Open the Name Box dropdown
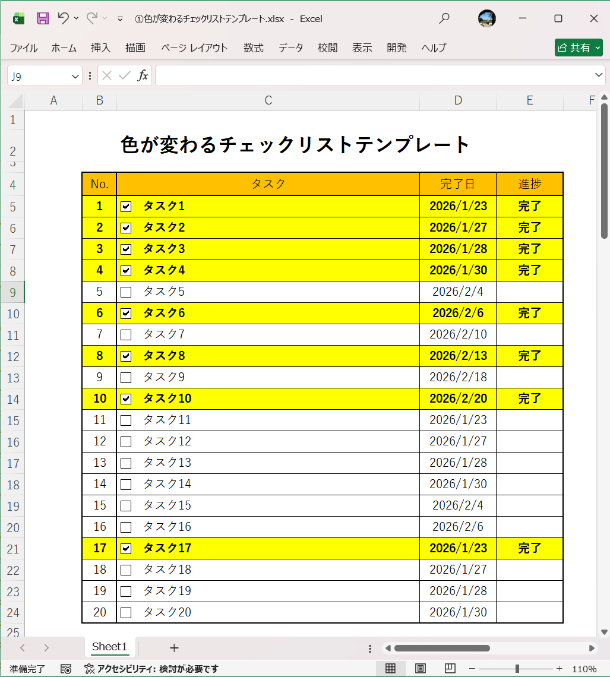This screenshot has height=677, width=610. (74, 75)
